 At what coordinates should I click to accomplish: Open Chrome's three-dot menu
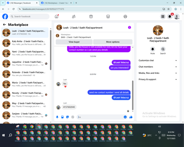(x=181, y=9)
